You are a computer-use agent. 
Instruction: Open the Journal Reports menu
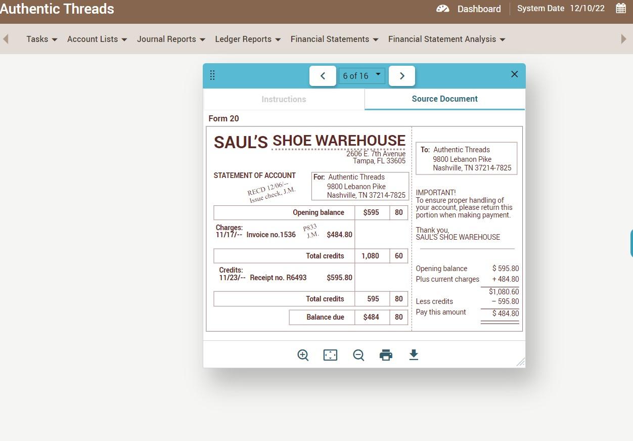(170, 39)
